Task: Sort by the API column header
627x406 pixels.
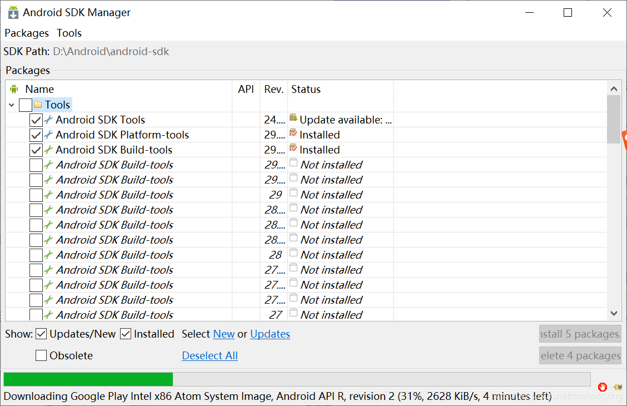Action: click(x=246, y=89)
